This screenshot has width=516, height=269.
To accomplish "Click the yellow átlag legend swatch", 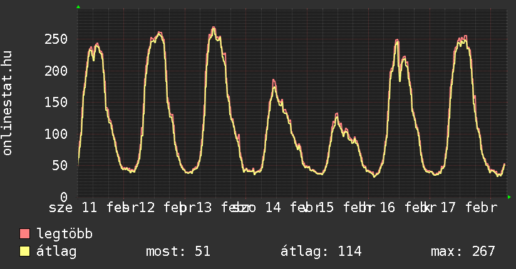I will (25, 251).
